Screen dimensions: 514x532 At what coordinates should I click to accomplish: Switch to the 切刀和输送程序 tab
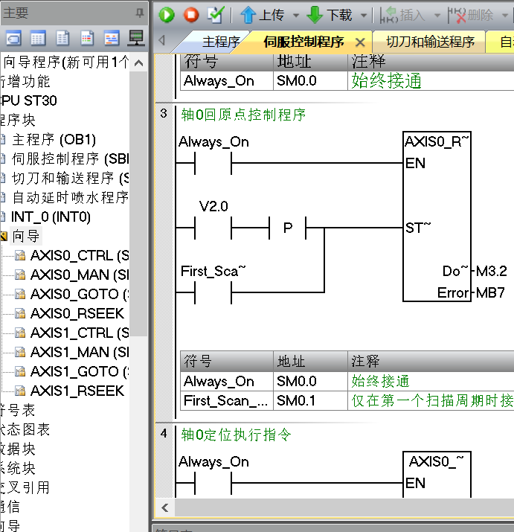click(x=430, y=42)
